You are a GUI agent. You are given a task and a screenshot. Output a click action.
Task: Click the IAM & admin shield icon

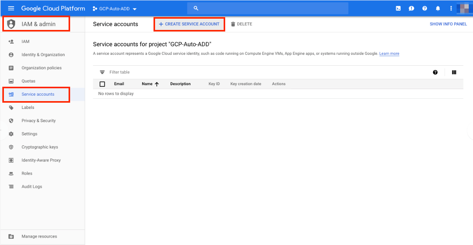pyautogui.click(x=11, y=24)
